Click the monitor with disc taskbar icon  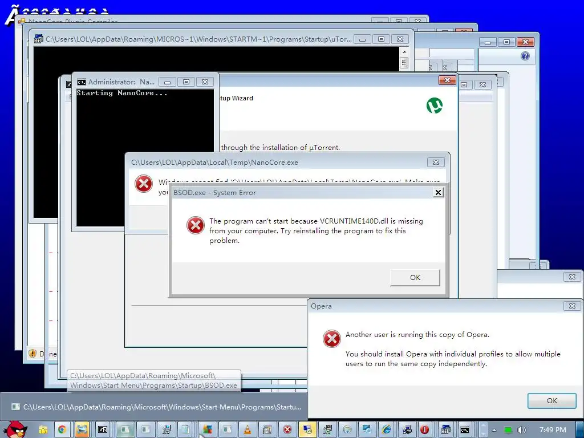point(367,430)
